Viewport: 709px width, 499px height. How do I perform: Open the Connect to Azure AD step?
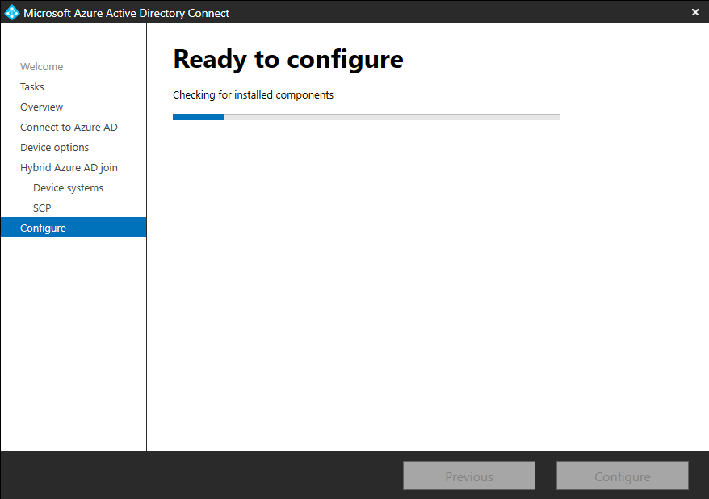tap(69, 128)
